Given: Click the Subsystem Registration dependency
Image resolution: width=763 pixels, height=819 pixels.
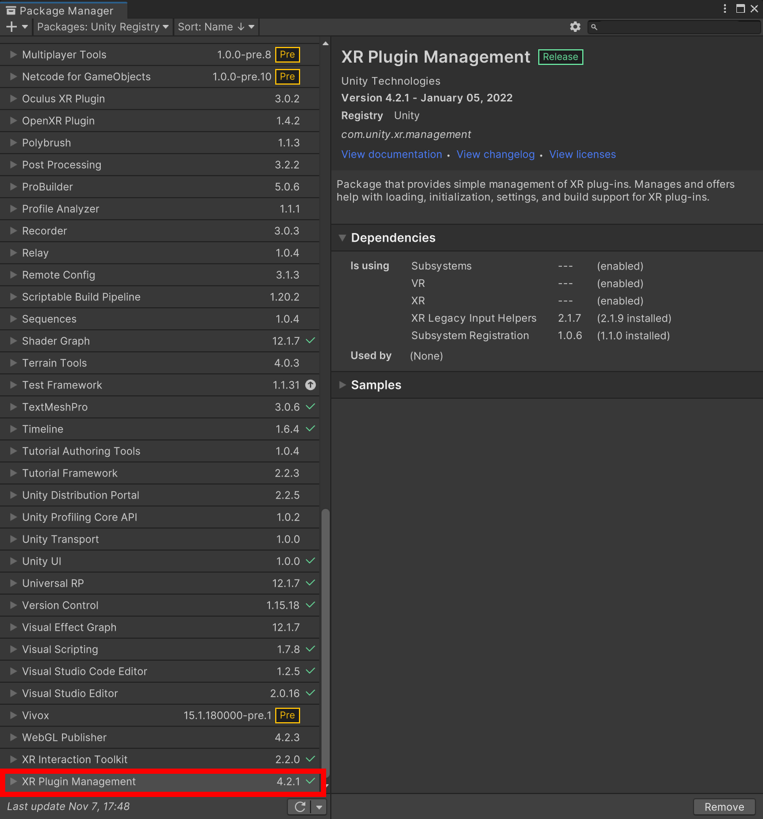Looking at the screenshot, I should tap(470, 336).
